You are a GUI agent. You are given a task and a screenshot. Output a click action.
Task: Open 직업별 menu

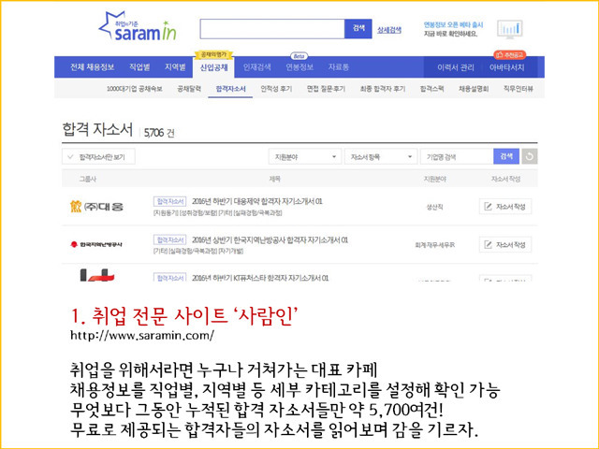coord(139,67)
